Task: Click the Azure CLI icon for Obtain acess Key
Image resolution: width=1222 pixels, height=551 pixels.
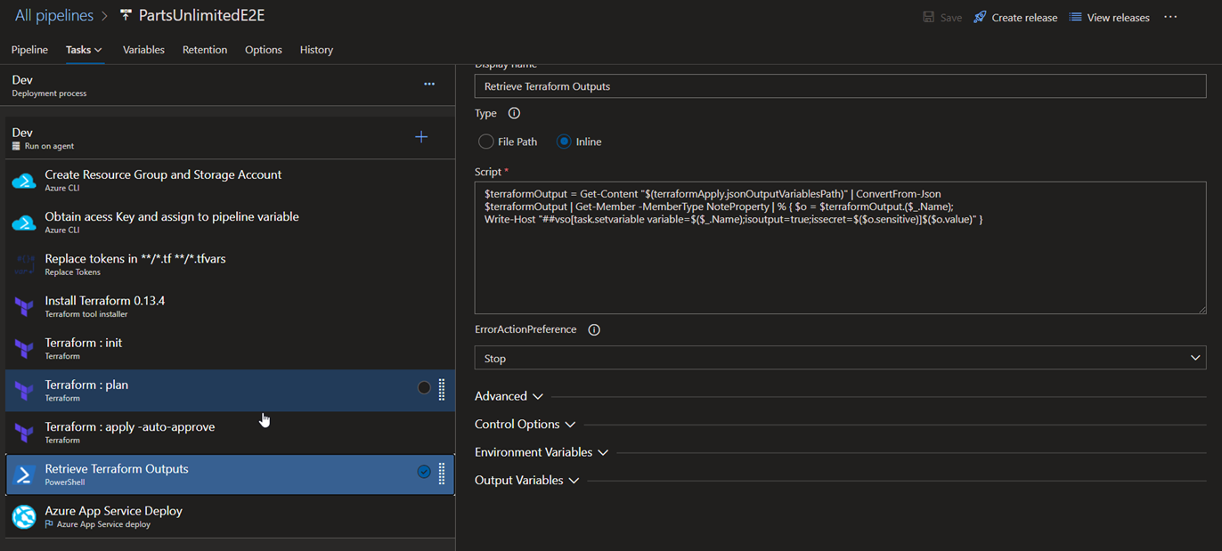Action: click(24, 223)
